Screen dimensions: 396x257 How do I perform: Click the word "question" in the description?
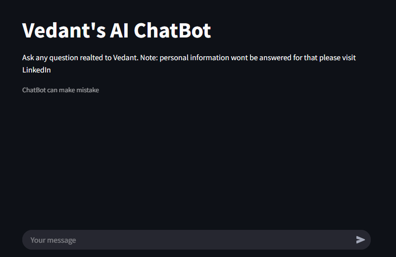64,58
